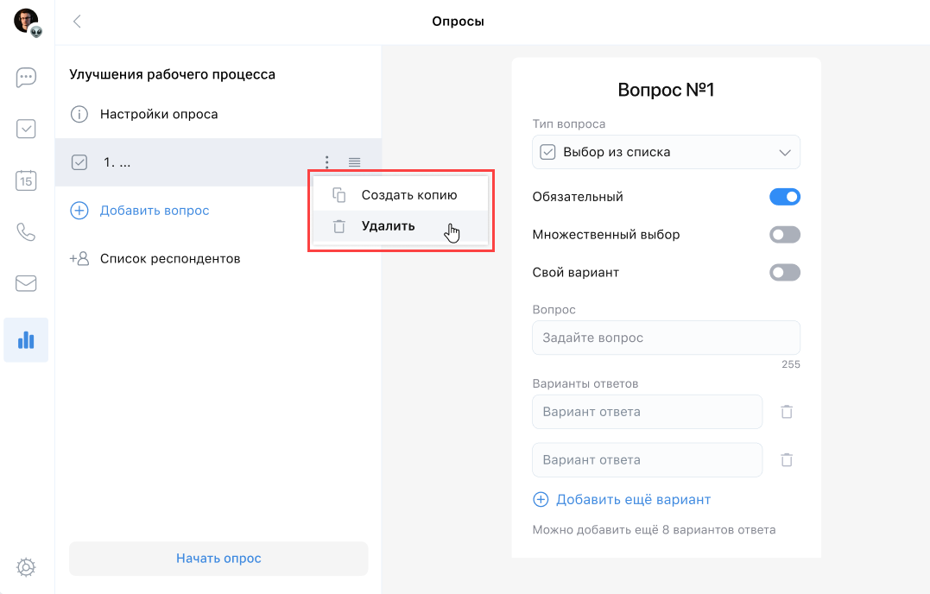Viewport: 930px width, 594px height.
Task: Open the chats icon in sidebar
Action: (x=26, y=78)
